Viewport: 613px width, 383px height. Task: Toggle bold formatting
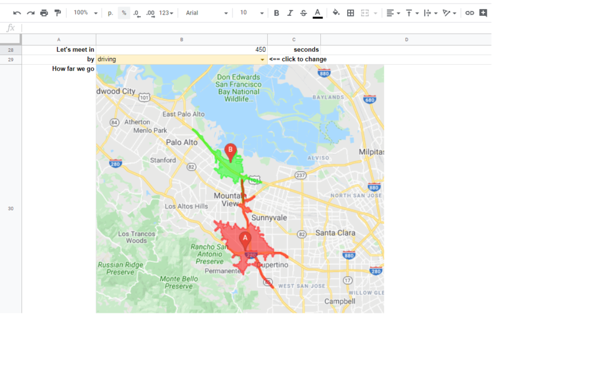[276, 12]
